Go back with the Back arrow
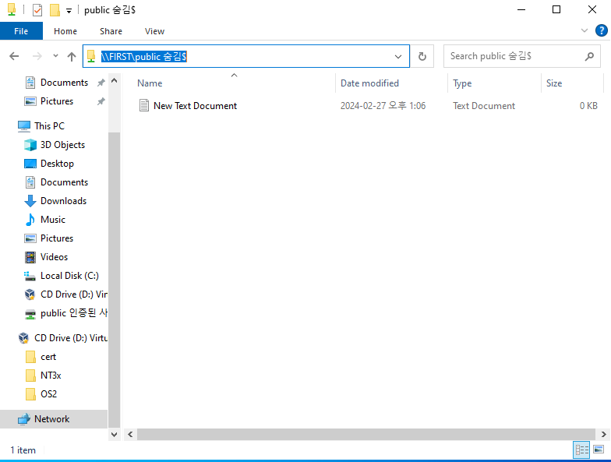The width and height of the screenshot is (611, 462). [x=14, y=56]
